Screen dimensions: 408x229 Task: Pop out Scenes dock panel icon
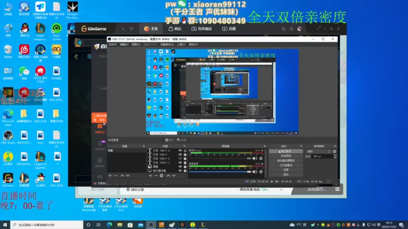144,146
